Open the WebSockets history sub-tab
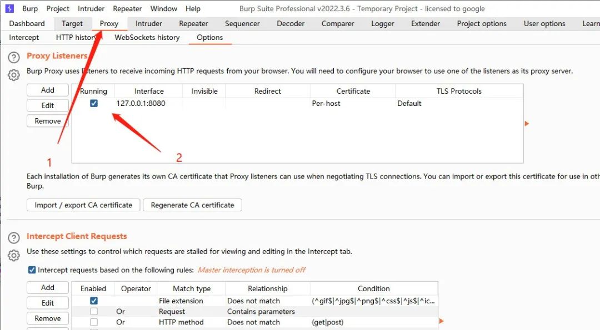600x330 pixels. click(x=147, y=37)
